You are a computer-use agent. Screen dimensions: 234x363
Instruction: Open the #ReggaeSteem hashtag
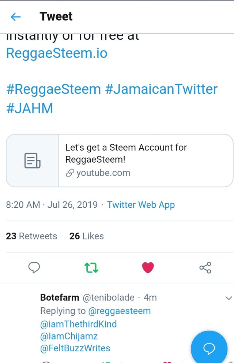54,89
